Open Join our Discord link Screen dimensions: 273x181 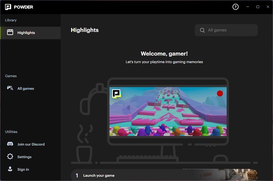click(31, 144)
